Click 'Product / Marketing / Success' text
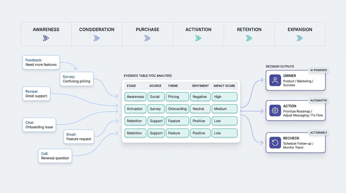 point(298,83)
